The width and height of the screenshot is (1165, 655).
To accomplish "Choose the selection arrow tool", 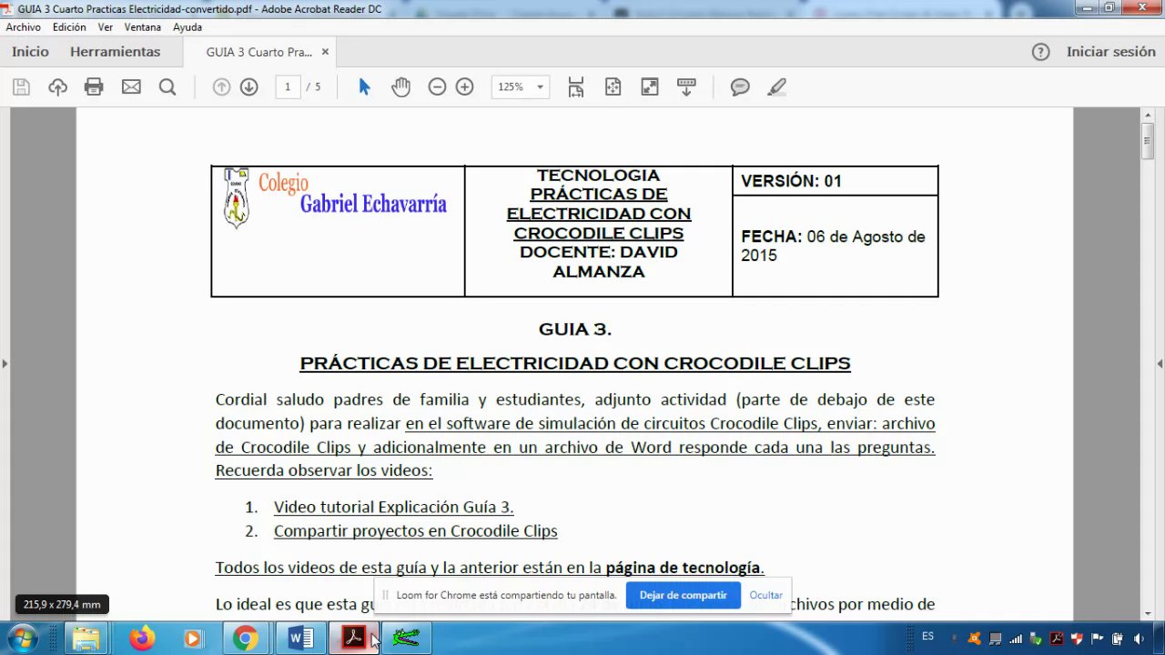I will (x=364, y=87).
